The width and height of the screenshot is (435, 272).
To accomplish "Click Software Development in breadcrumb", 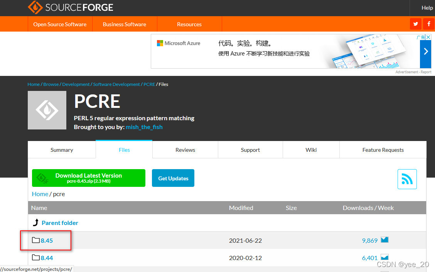I will [x=116, y=84].
